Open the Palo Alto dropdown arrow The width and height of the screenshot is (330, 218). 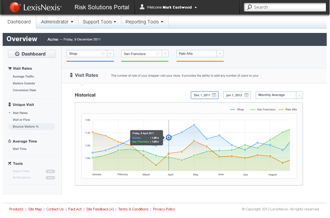(220, 54)
